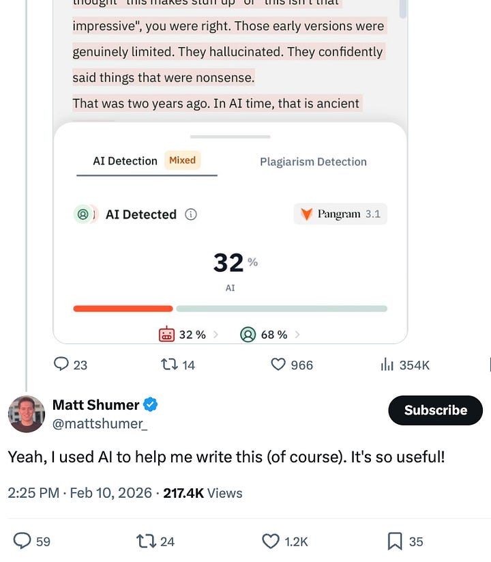The height and width of the screenshot is (562, 491).
Task: Click the retweet icon showing 14
Action: click(169, 365)
